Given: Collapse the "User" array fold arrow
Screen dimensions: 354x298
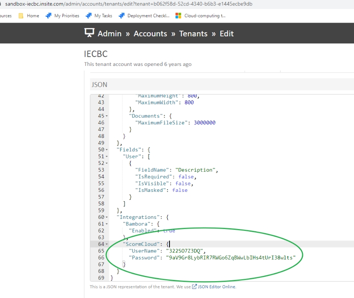Looking at the screenshot, I should [107, 157].
